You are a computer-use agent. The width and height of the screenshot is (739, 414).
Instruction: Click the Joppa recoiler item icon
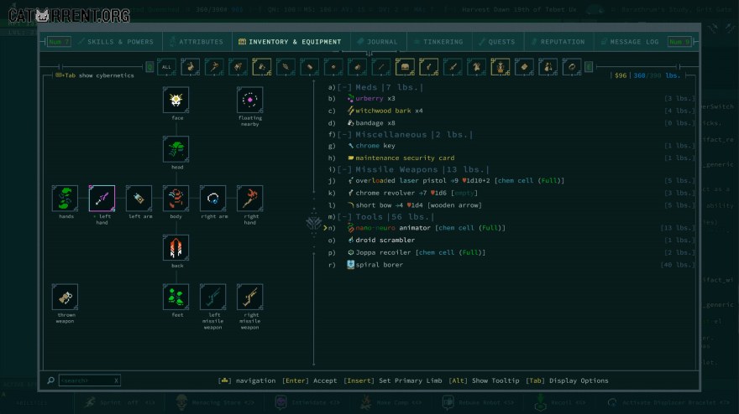(350, 252)
